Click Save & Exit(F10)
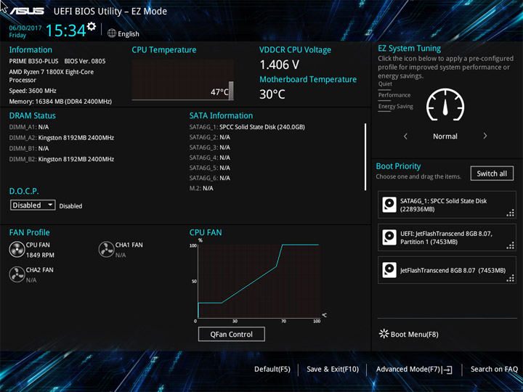 point(333,369)
